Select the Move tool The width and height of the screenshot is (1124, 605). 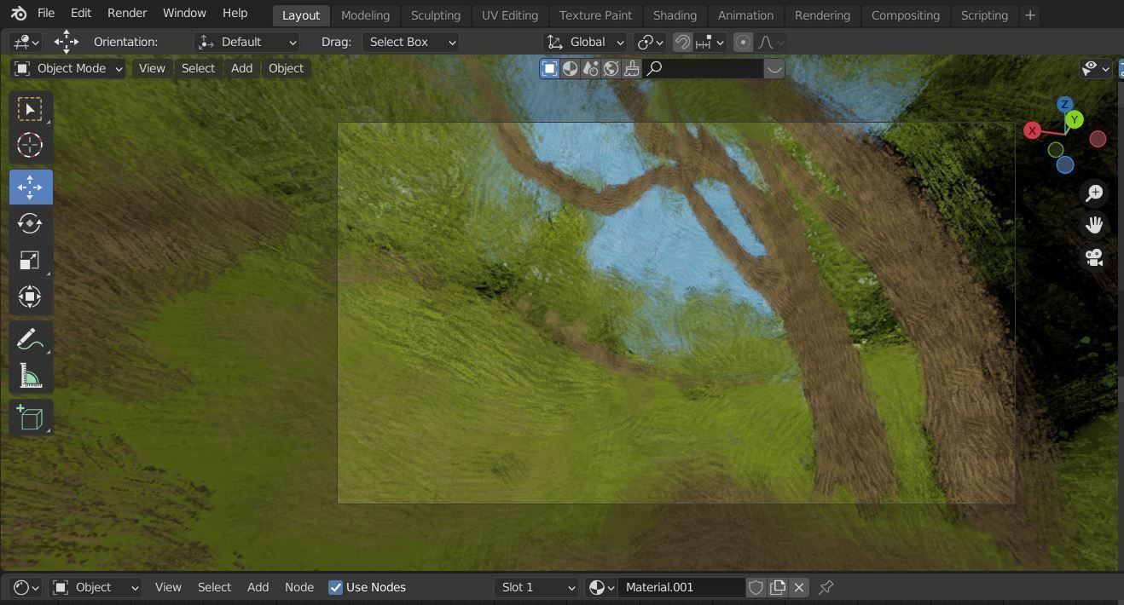point(30,187)
